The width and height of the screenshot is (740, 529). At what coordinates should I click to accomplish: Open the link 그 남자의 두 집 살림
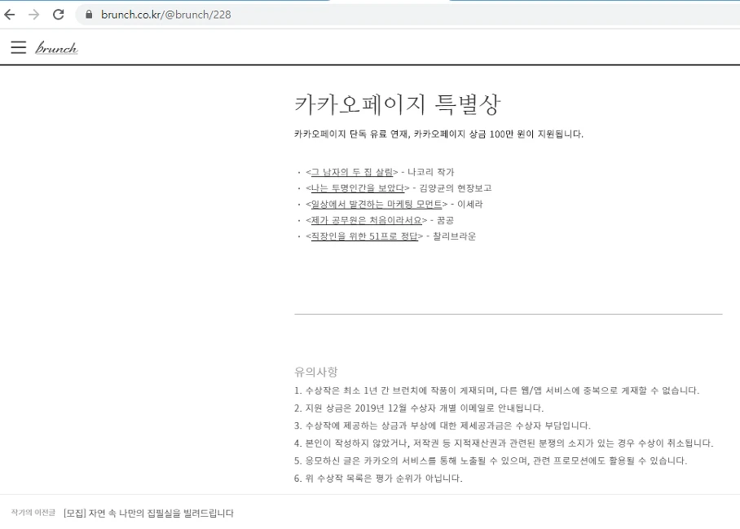(x=351, y=172)
